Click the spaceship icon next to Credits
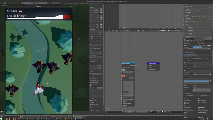Image resolution: width=213 pixels, height=120 pixels. tap(20, 11)
